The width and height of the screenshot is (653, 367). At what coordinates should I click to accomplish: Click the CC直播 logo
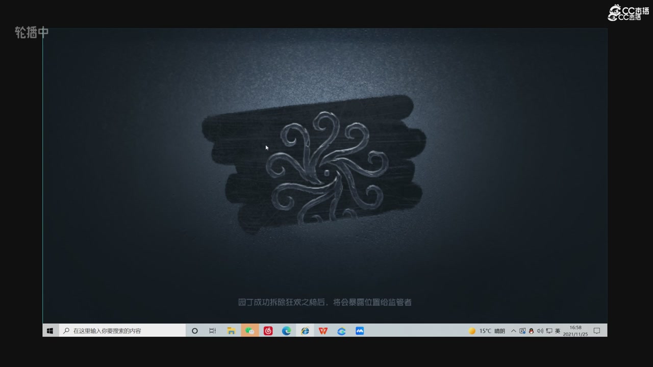(x=629, y=13)
